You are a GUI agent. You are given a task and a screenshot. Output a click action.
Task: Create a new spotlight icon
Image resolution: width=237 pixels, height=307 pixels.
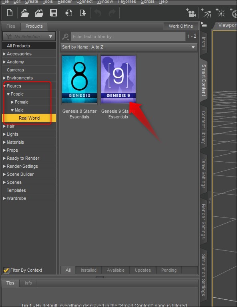(206, 13)
